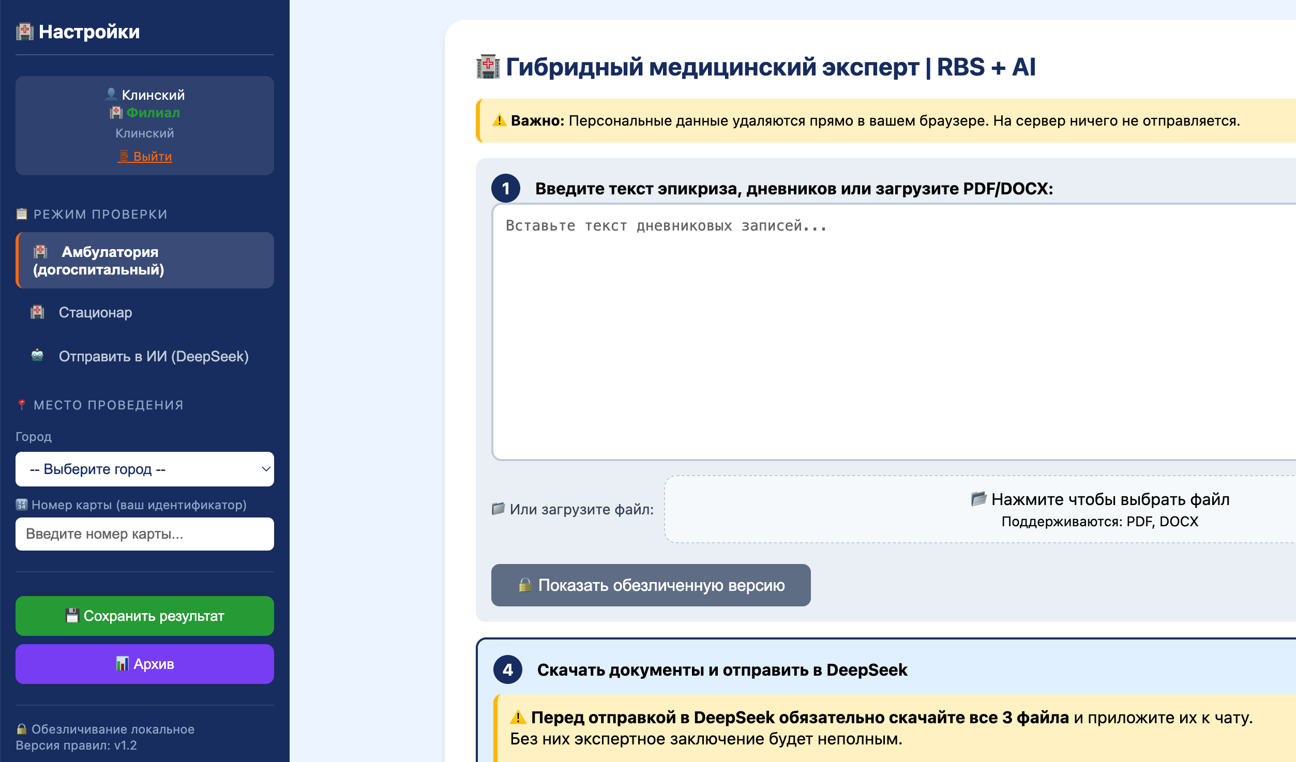The height and width of the screenshot is (762, 1296).
Task: Click the floppy disk icon on Save button
Action: [x=72, y=616]
